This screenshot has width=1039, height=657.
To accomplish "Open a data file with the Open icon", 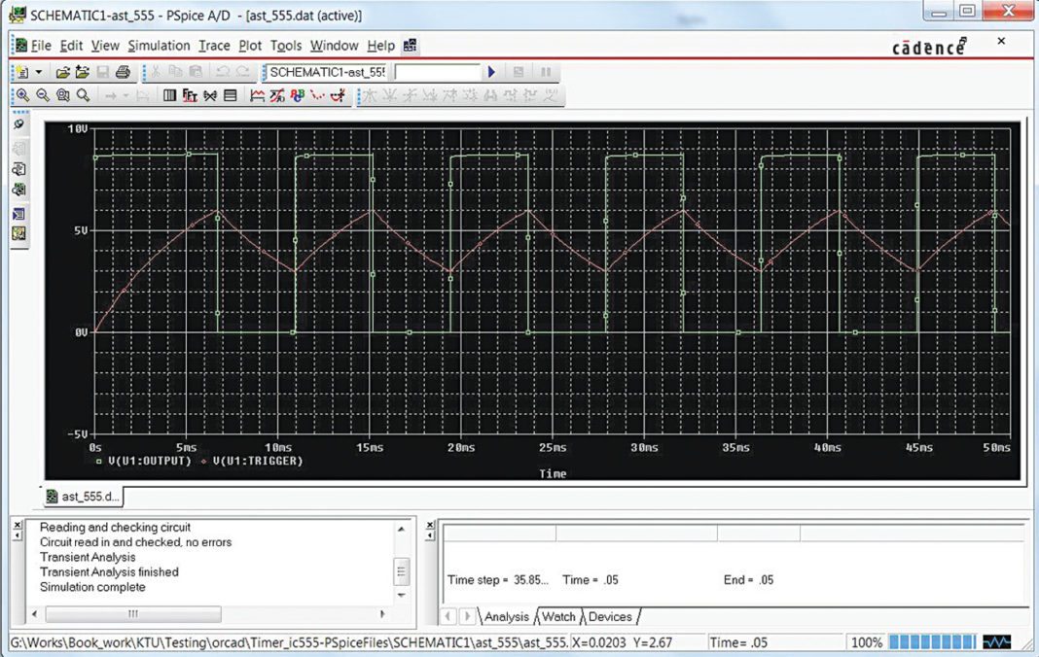I will pos(64,71).
